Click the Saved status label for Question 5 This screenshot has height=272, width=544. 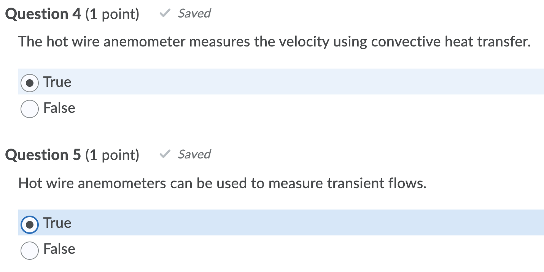pyautogui.click(x=194, y=154)
